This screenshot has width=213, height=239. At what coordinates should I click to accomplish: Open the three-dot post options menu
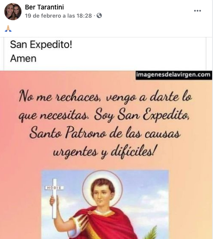(x=198, y=11)
